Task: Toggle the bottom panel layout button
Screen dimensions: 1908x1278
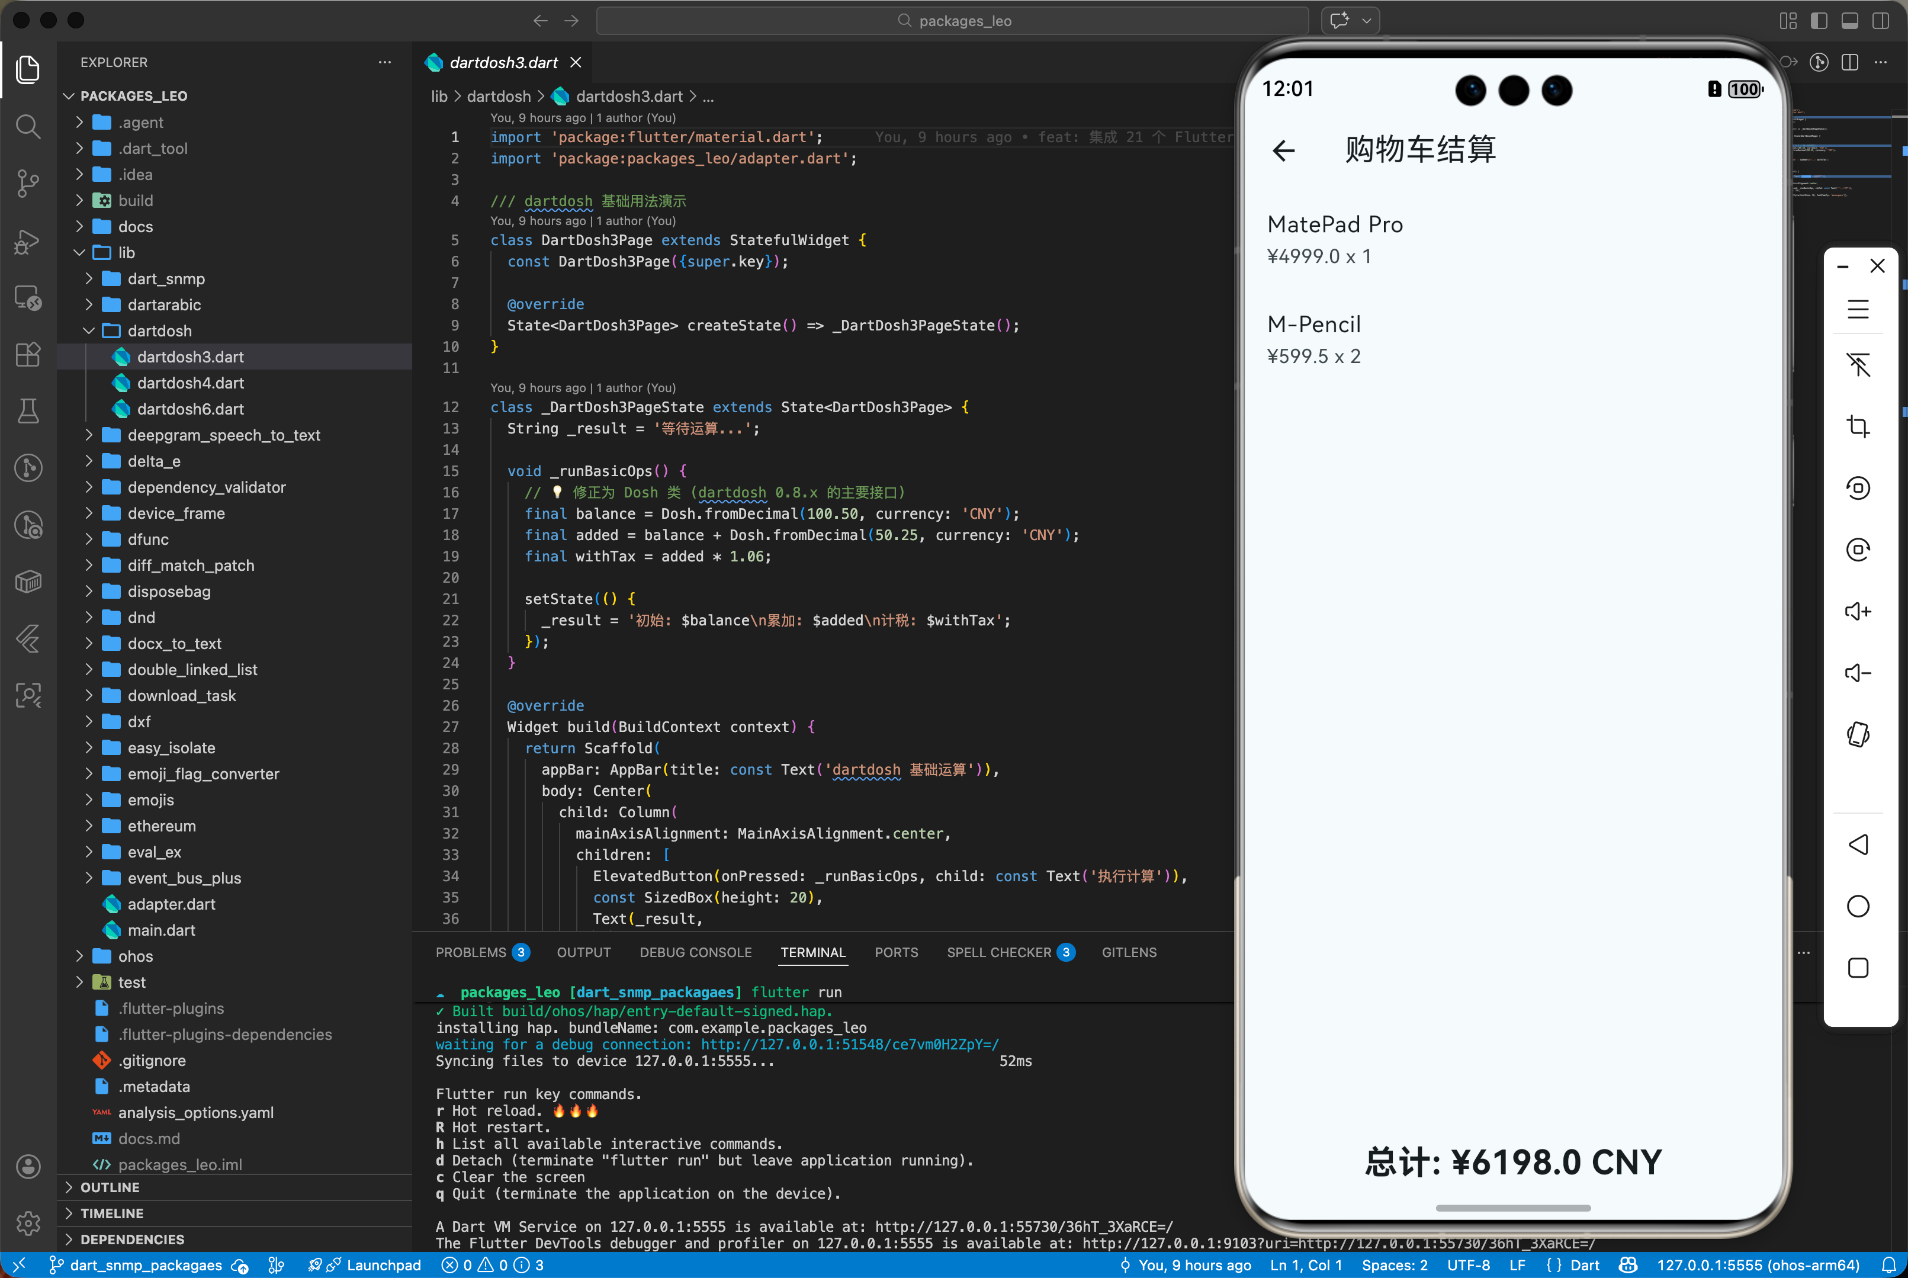Action: (1849, 20)
